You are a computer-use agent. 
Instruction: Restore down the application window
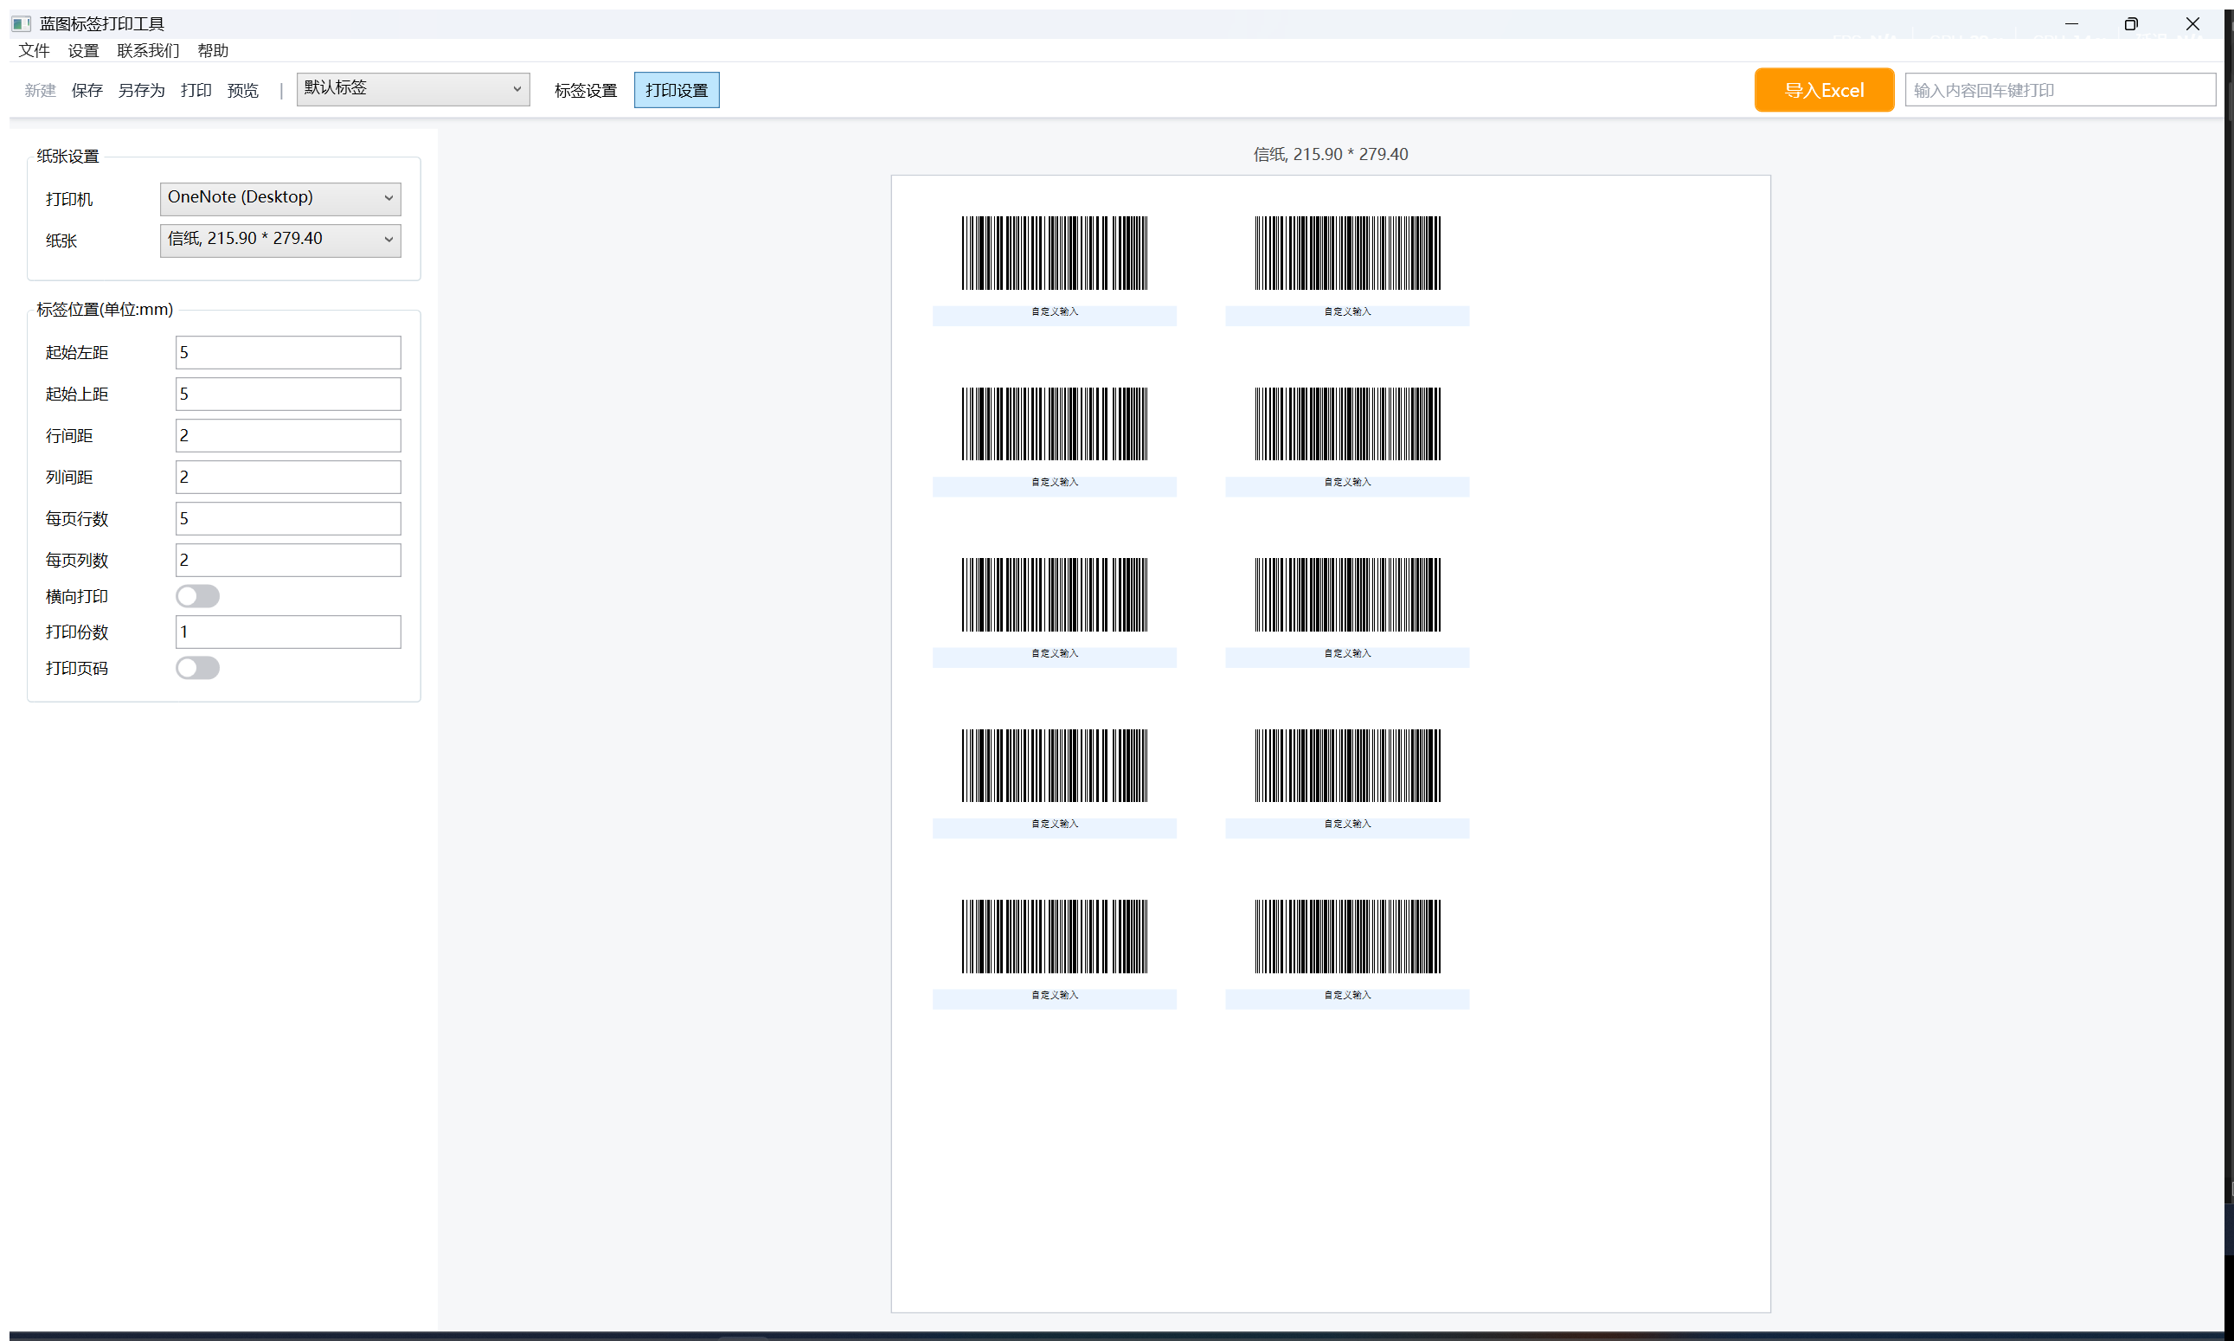[x=2131, y=23]
